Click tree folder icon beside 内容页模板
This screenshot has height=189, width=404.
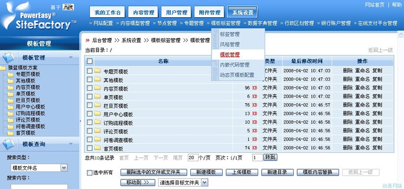coord(10,87)
